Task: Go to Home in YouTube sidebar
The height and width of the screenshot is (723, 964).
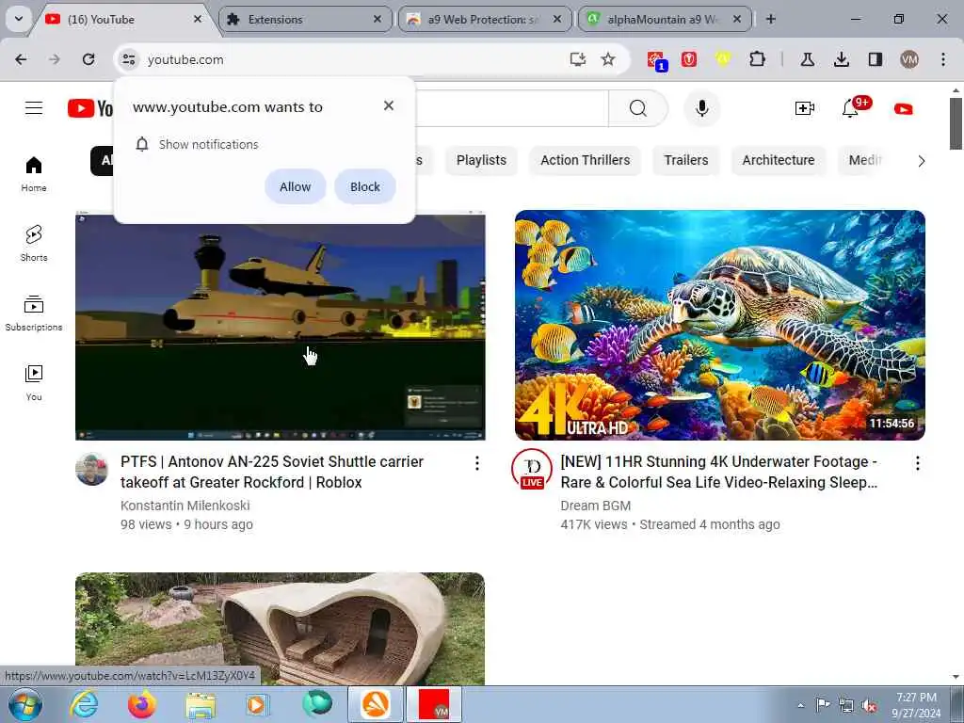Action: pos(34,174)
